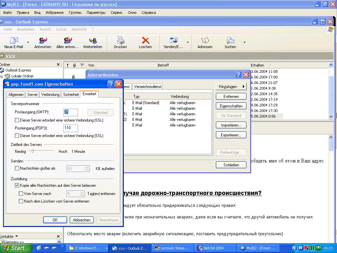
Task: Click the Löschen red X icon
Action: pyautogui.click(x=145, y=40)
